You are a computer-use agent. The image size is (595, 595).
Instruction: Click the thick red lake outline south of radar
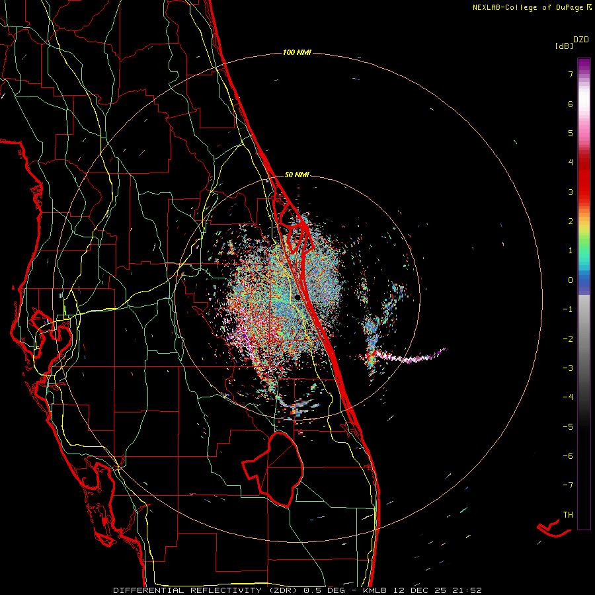273,469
